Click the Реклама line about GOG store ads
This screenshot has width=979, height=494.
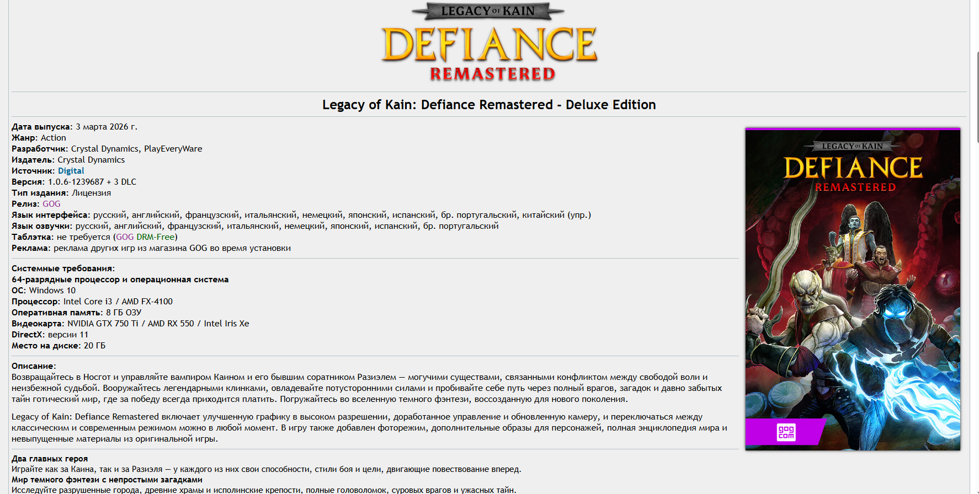click(151, 248)
